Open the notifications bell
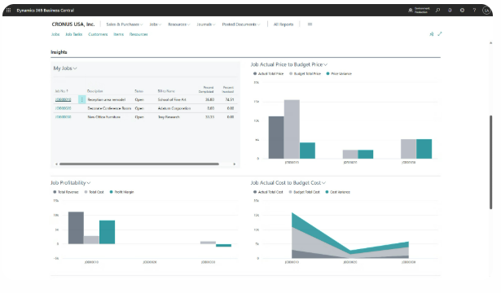Image resolution: width=501 pixels, height=293 pixels. [450, 11]
